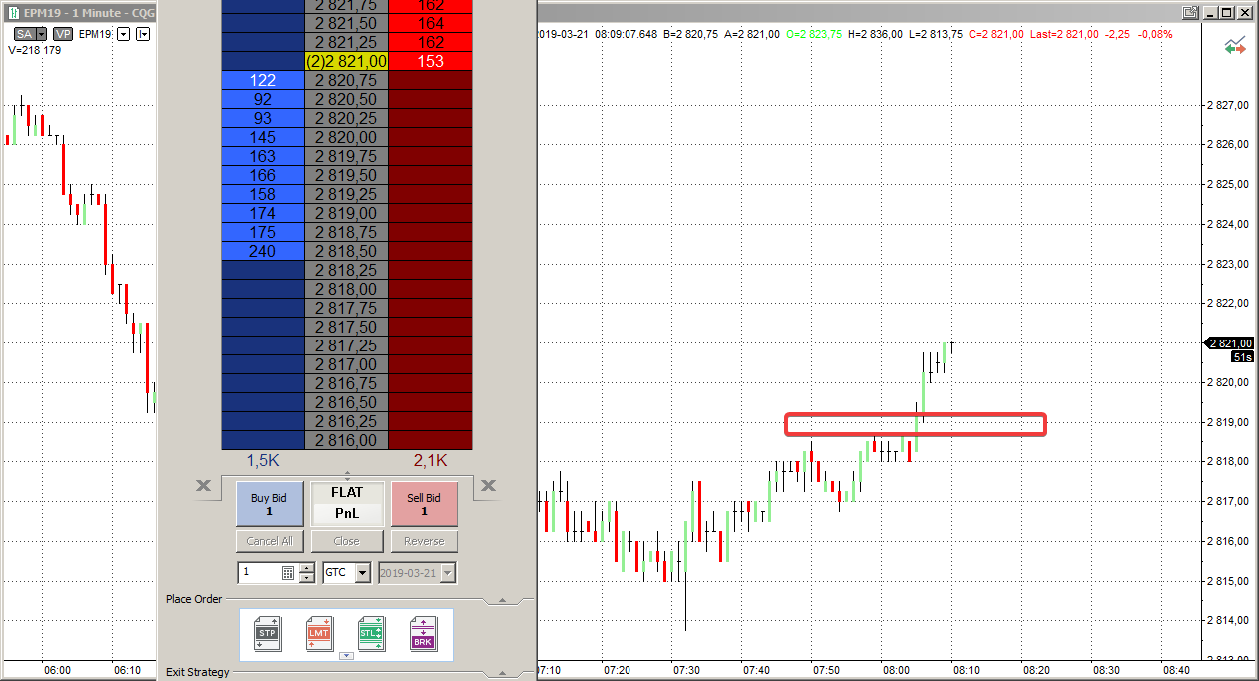The image size is (1259, 681).
Task: Click the Sell Bid button
Action: coord(424,504)
